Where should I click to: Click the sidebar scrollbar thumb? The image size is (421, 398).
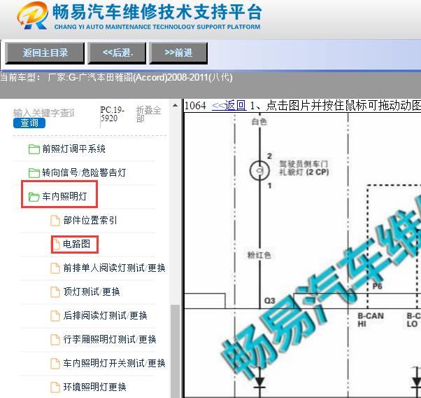pyautogui.click(x=175, y=351)
